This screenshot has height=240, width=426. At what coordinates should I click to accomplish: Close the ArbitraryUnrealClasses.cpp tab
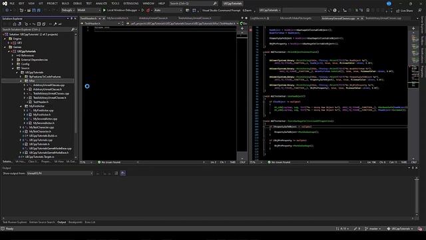[x=362, y=18]
